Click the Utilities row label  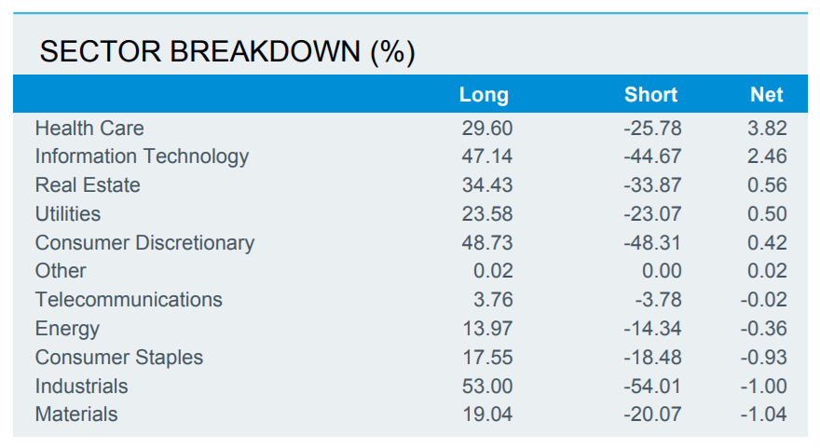coord(68,214)
